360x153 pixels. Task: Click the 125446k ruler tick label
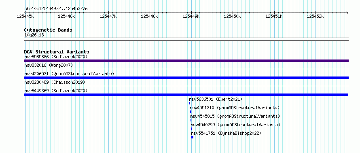tap(66, 16)
